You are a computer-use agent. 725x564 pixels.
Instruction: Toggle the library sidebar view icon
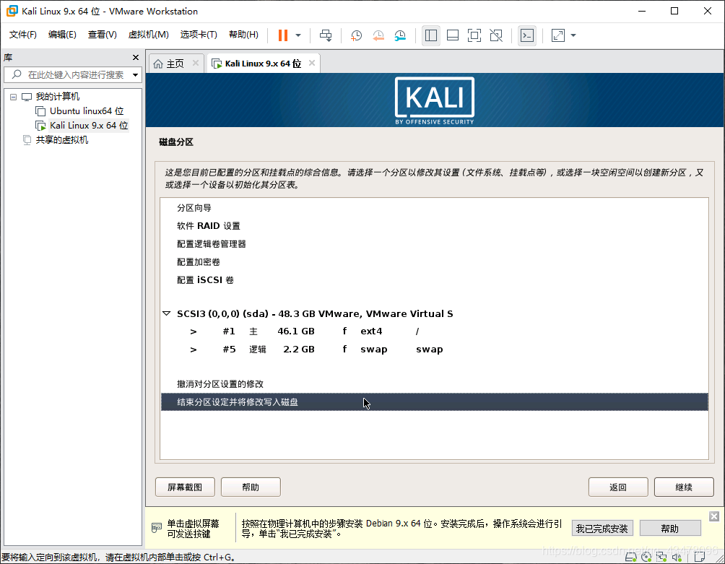[x=431, y=35]
